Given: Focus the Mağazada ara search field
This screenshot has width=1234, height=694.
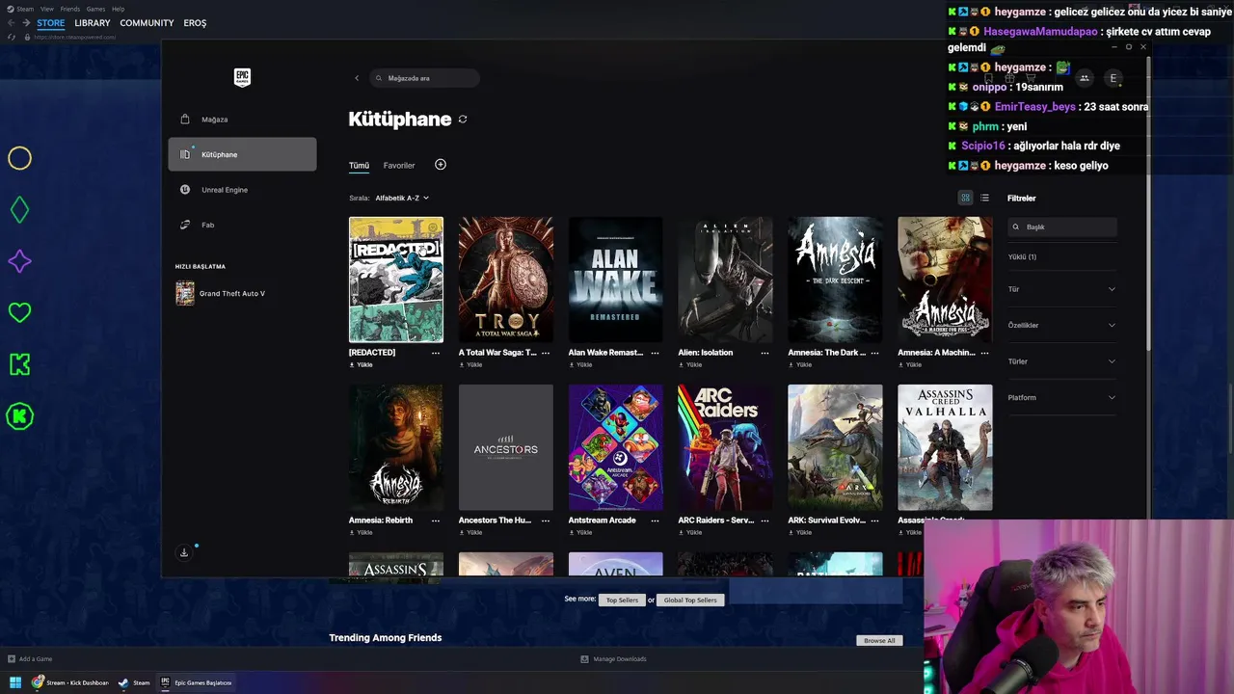Looking at the screenshot, I should tap(424, 78).
